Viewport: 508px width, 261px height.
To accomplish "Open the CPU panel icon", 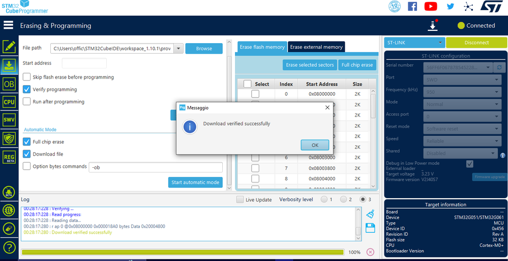I will 9,102.
